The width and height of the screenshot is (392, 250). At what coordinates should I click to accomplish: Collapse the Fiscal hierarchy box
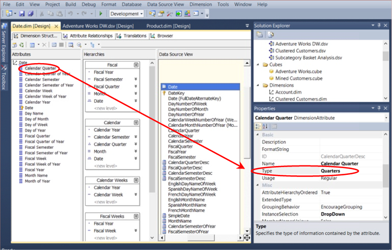(x=136, y=64)
